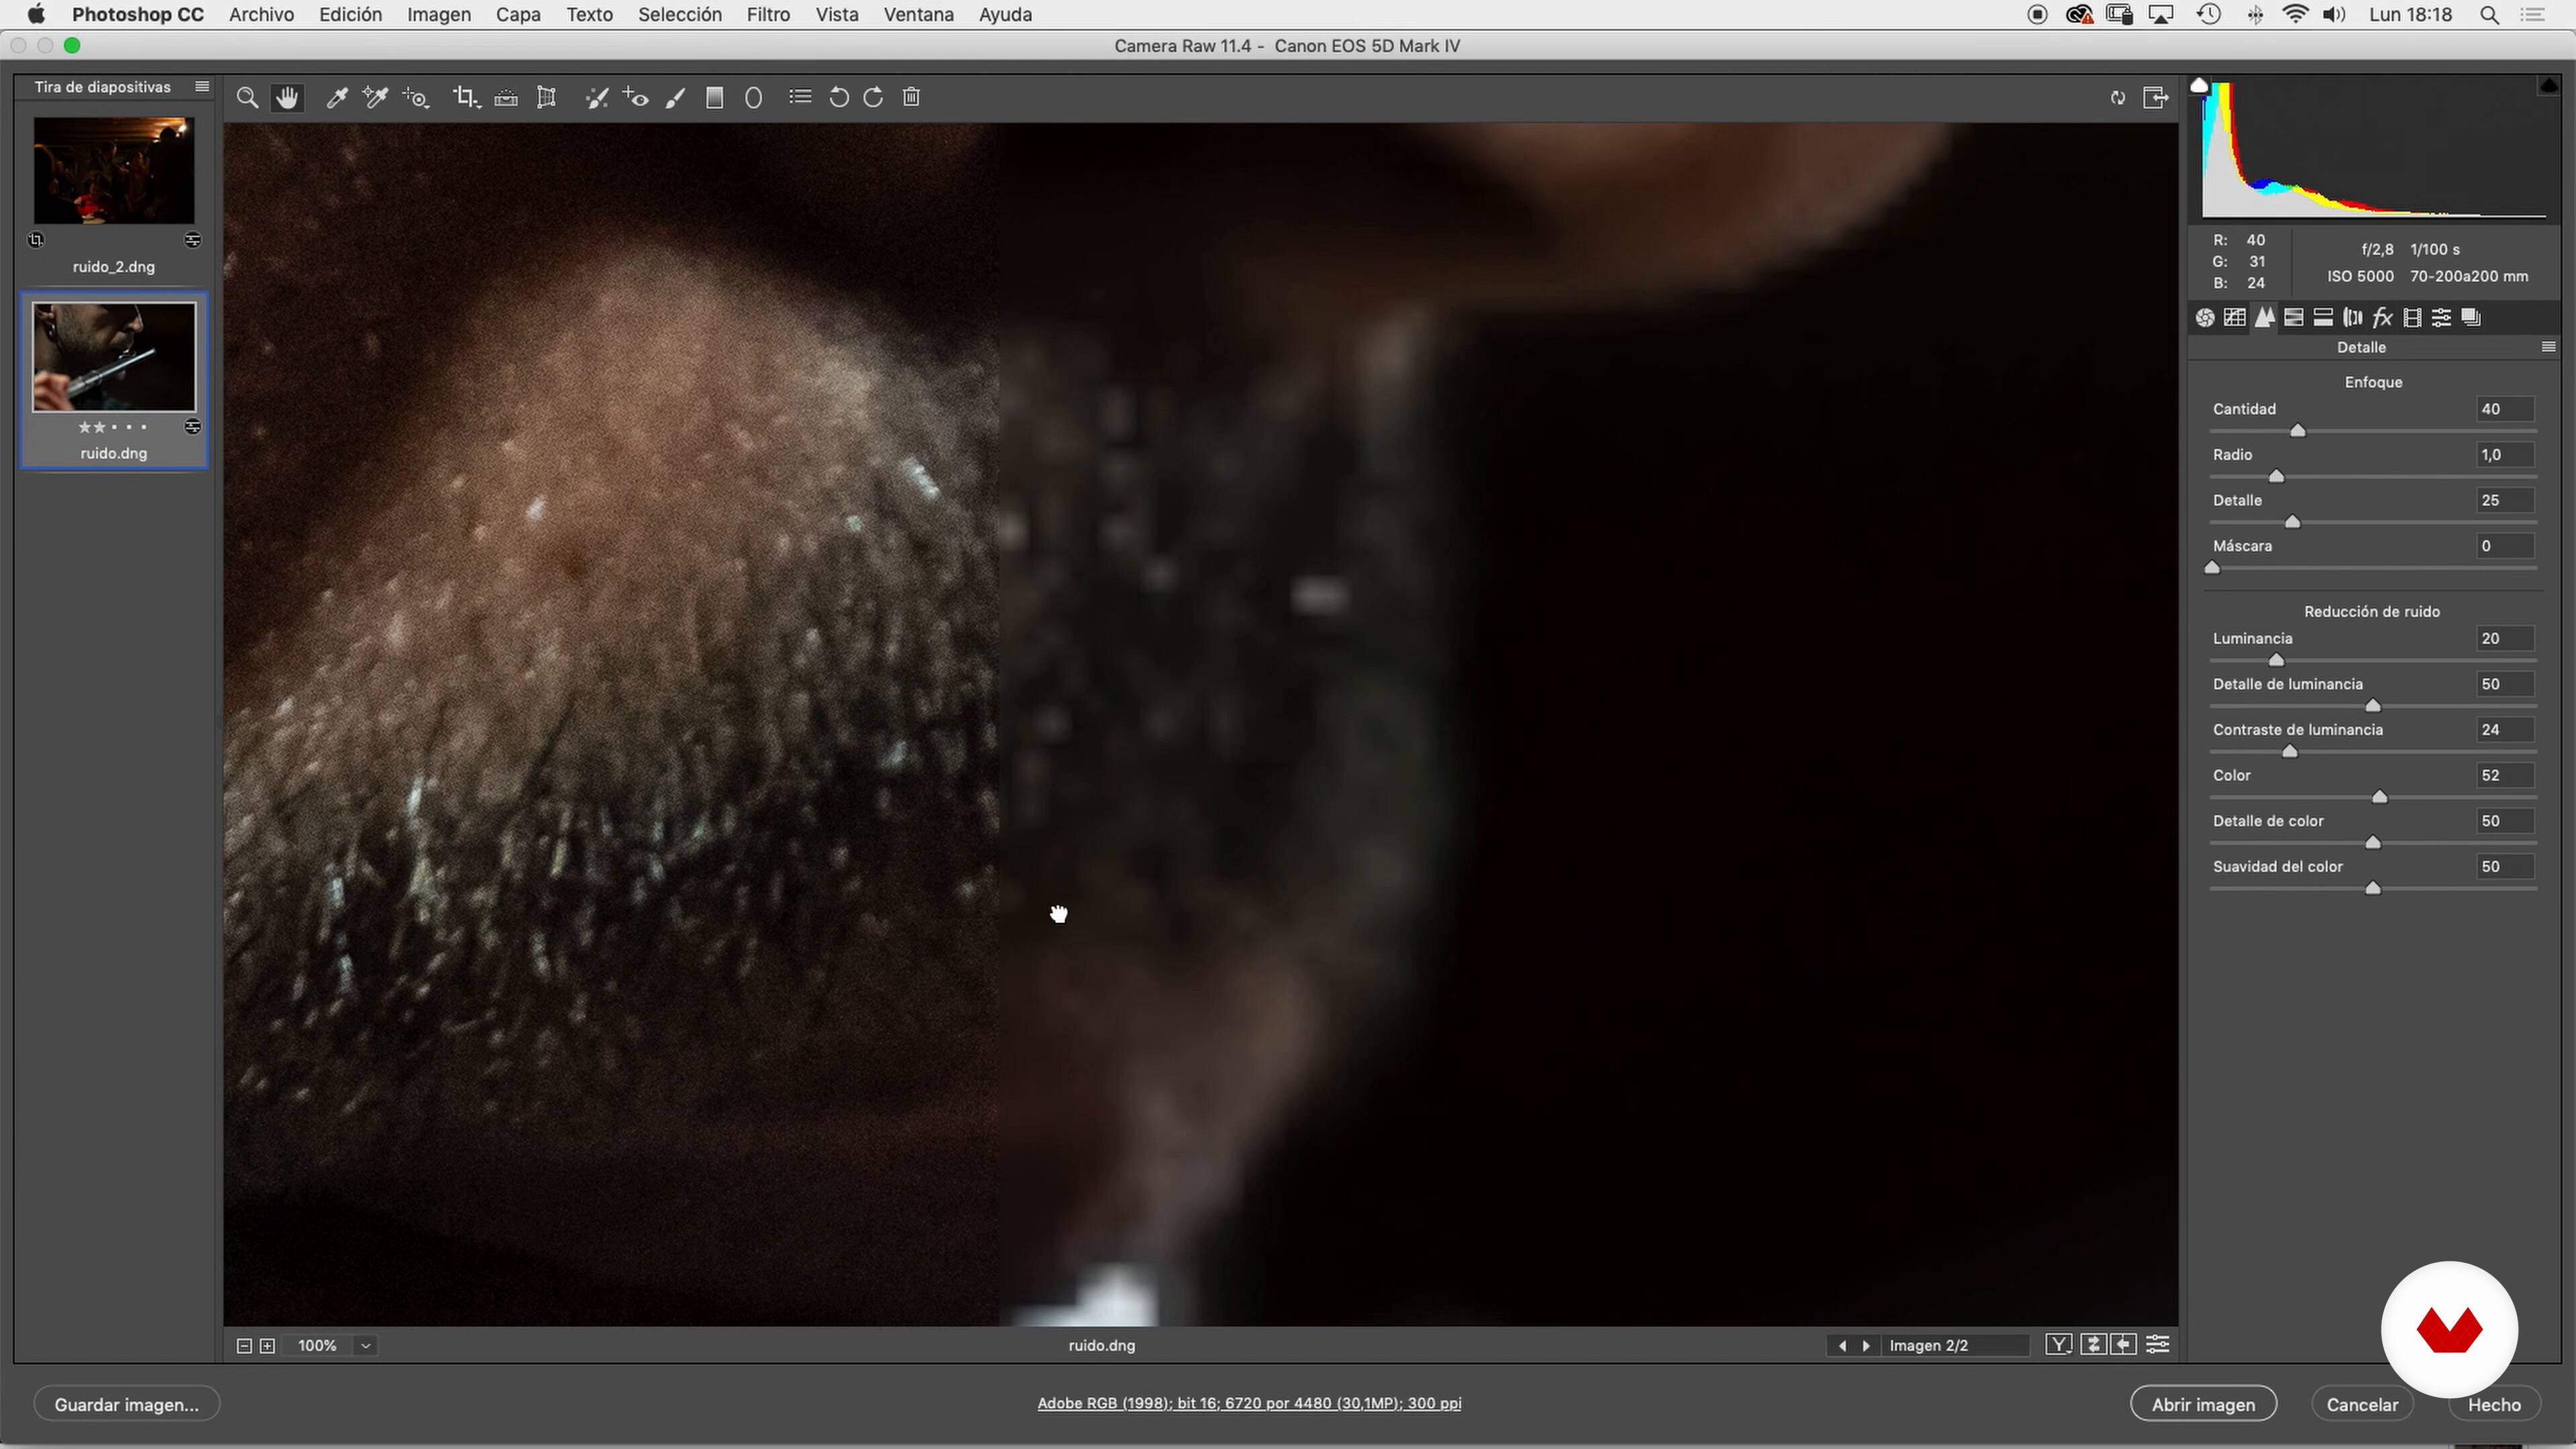The height and width of the screenshot is (1449, 2576).
Task: Open the Detalle panel options menu
Action: coord(2548,347)
